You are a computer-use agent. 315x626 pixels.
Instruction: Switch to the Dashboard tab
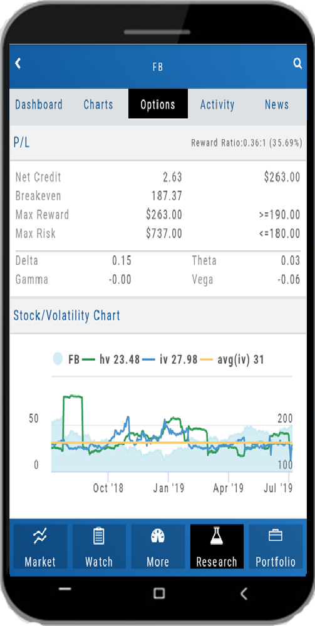coord(39,105)
